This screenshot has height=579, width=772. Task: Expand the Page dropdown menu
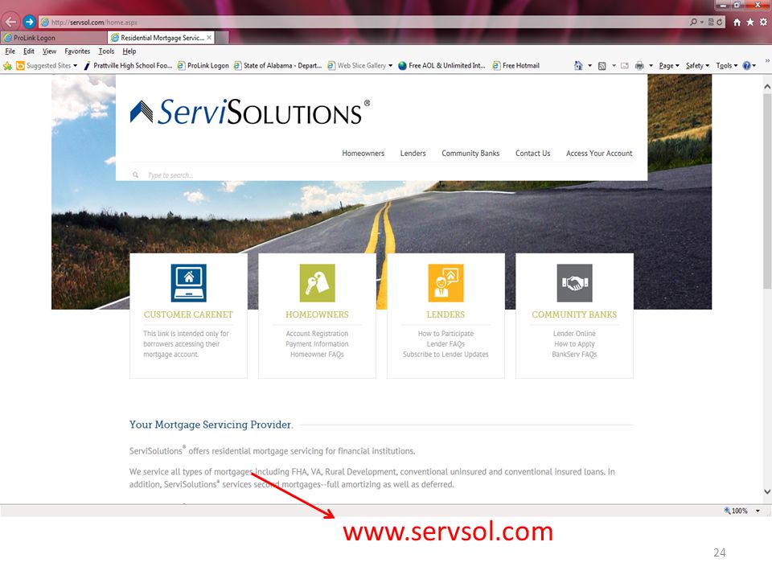[x=668, y=65]
